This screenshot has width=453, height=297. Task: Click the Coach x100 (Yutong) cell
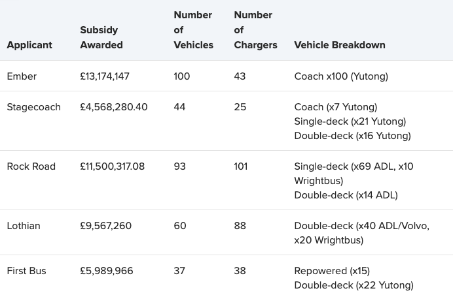341,76
